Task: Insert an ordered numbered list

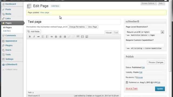Action: (x=47, y=37)
